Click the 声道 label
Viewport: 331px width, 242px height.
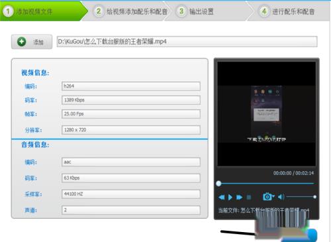[x=31, y=210]
